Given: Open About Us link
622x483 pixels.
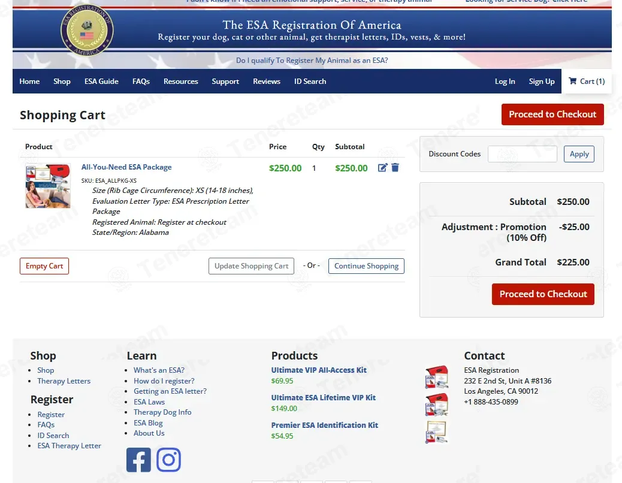Looking at the screenshot, I should coord(149,433).
